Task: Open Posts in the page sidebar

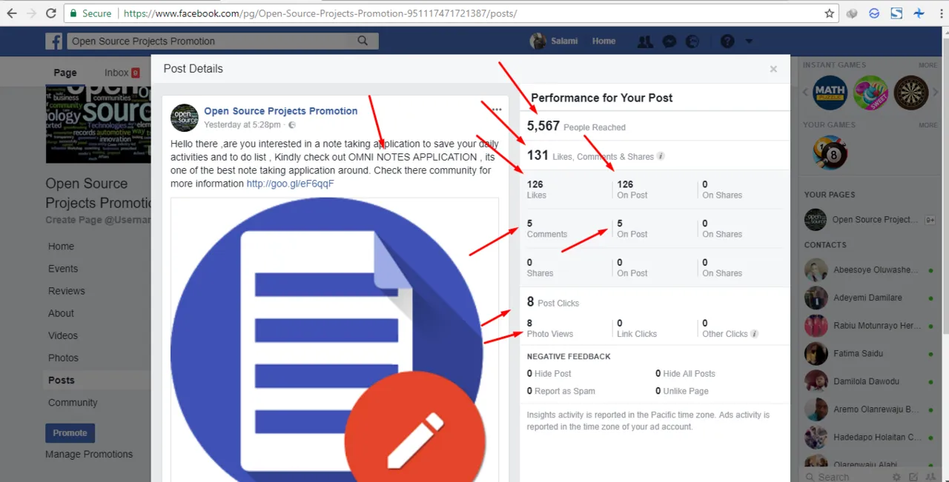Action: pos(62,380)
